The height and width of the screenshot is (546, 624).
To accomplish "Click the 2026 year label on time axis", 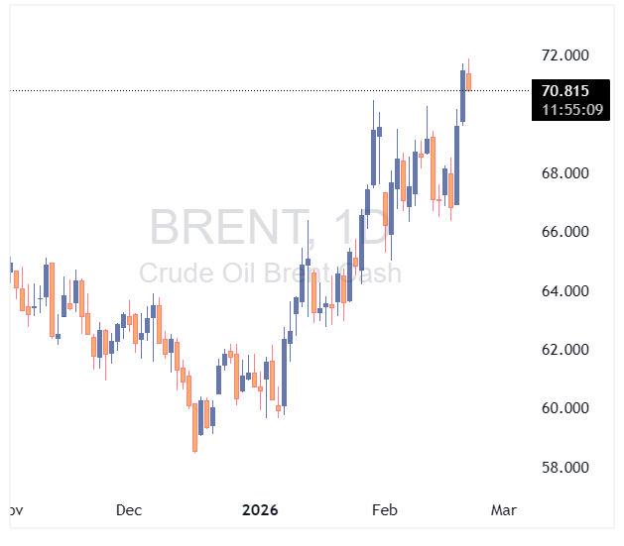I will coord(261,510).
